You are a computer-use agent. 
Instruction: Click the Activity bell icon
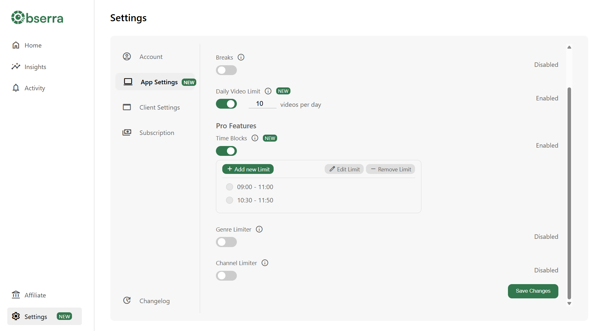[x=16, y=88]
